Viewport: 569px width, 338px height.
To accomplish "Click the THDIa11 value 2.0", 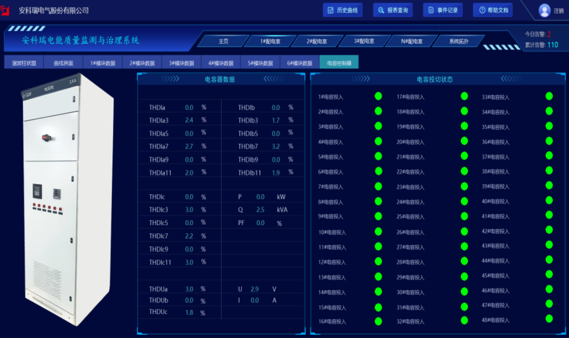I will point(189,173).
